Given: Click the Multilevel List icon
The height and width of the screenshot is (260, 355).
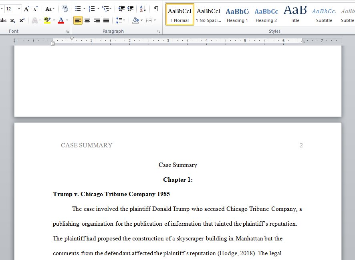Looking at the screenshot, I should pyautogui.click(x=105, y=9).
